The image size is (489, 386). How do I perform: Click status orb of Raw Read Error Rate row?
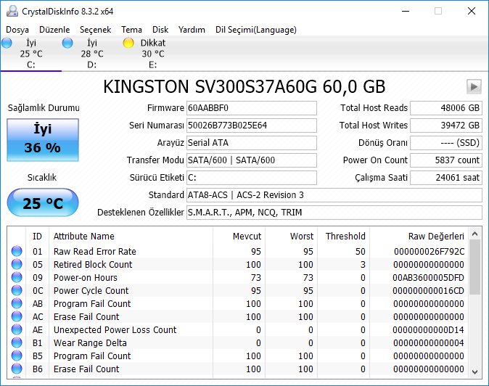pos(17,251)
